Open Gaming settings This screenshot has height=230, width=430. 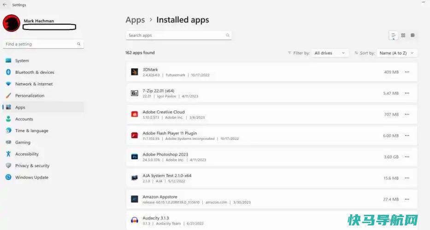pos(43,143)
